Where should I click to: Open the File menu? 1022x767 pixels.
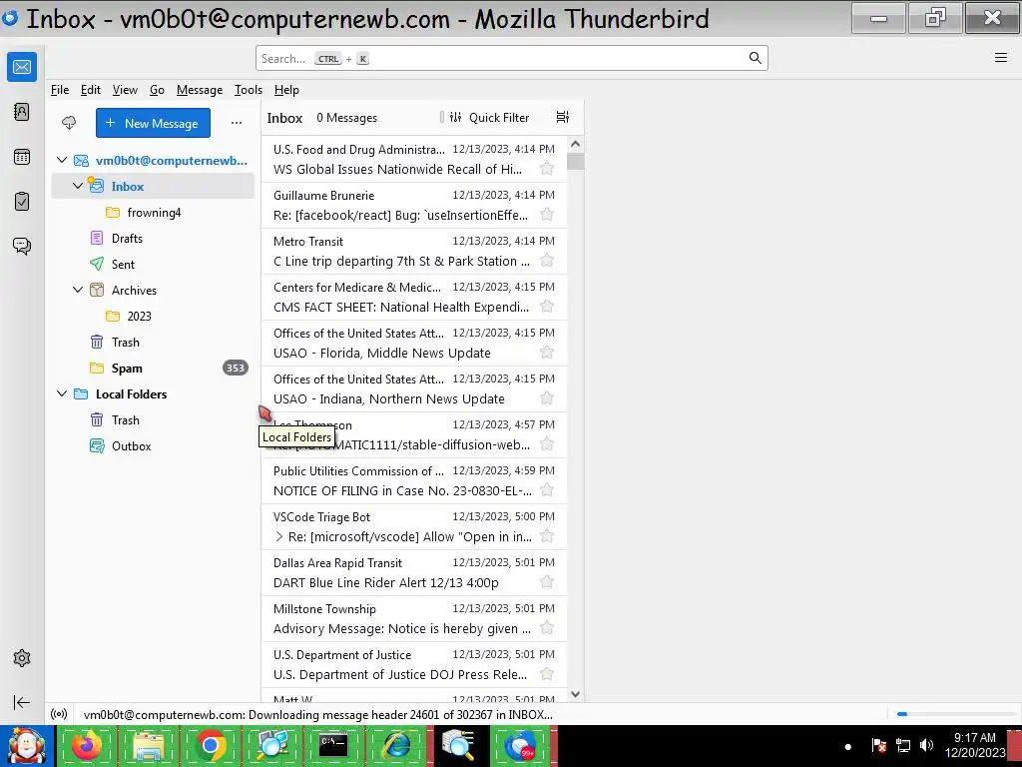coord(59,90)
